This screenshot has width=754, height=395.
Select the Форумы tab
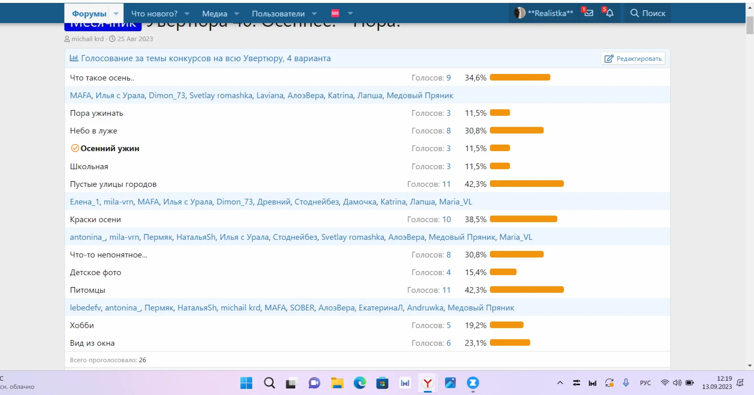point(89,14)
